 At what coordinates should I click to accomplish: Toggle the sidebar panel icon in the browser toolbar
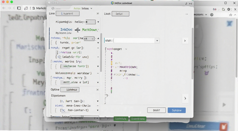[x=19, y=8]
